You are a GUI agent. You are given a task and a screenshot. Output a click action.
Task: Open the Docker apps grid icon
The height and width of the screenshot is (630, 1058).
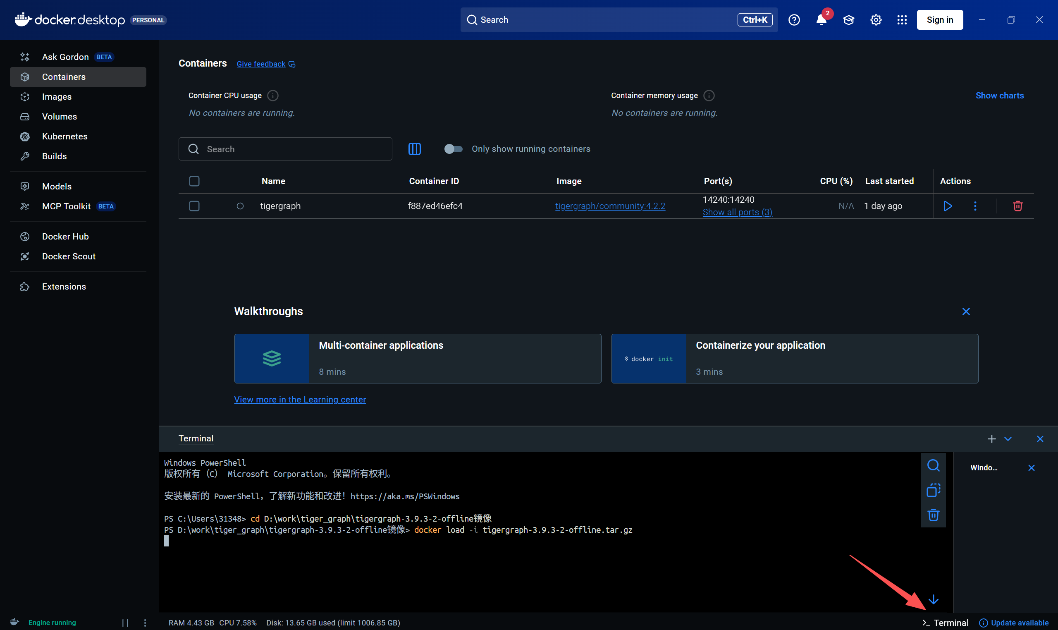click(x=902, y=20)
